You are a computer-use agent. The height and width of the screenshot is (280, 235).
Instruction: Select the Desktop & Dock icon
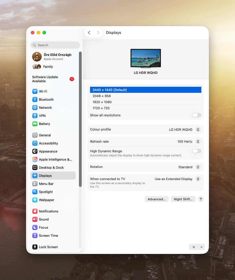coord(35,167)
